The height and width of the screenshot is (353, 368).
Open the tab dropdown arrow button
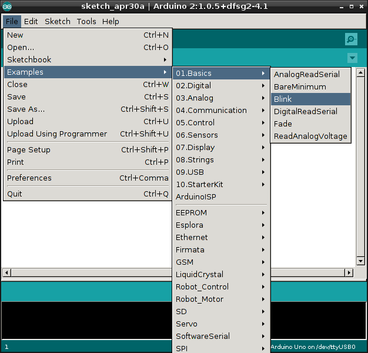pos(352,58)
